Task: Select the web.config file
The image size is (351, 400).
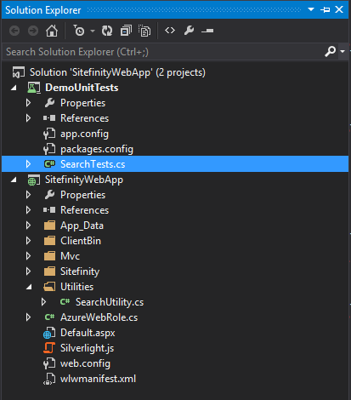Action: click(x=85, y=363)
